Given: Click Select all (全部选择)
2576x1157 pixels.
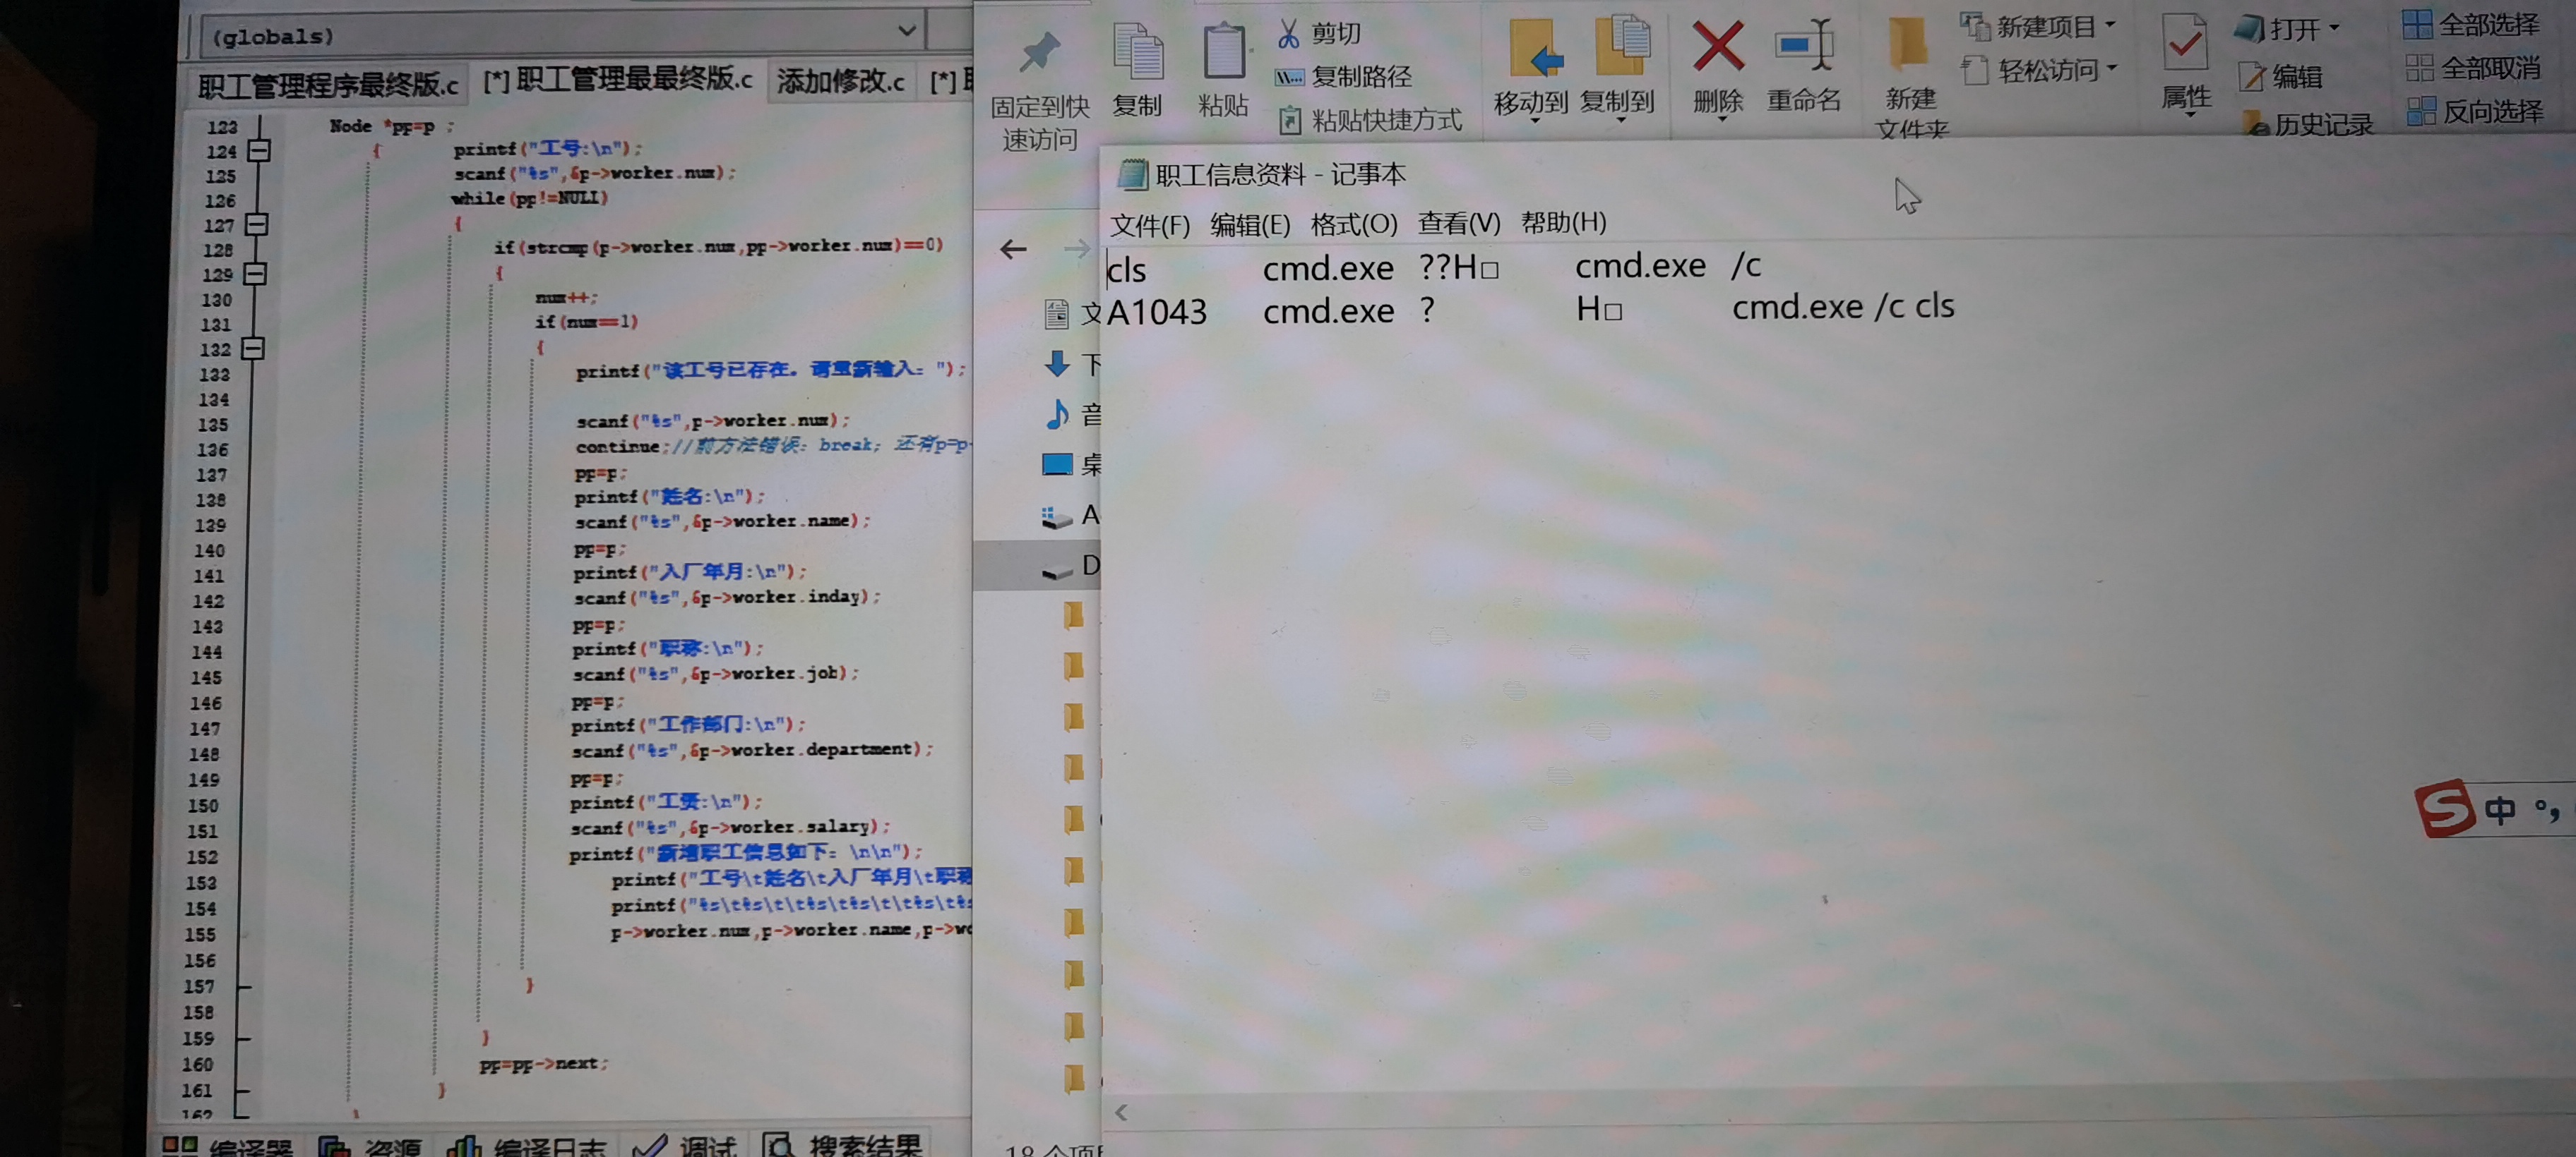Looking at the screenshot, I should pos(2470,24).
